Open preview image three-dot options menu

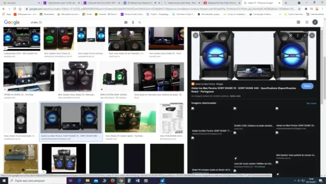[x=298, y=35]
